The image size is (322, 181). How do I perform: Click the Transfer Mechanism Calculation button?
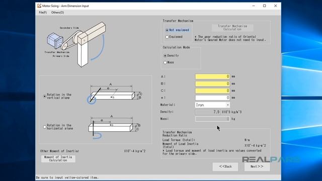232,28
